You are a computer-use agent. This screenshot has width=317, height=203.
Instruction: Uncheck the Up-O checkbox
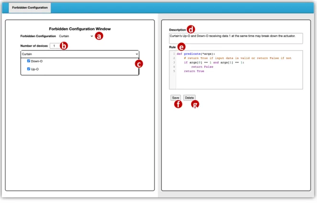[x=29, y=69]
